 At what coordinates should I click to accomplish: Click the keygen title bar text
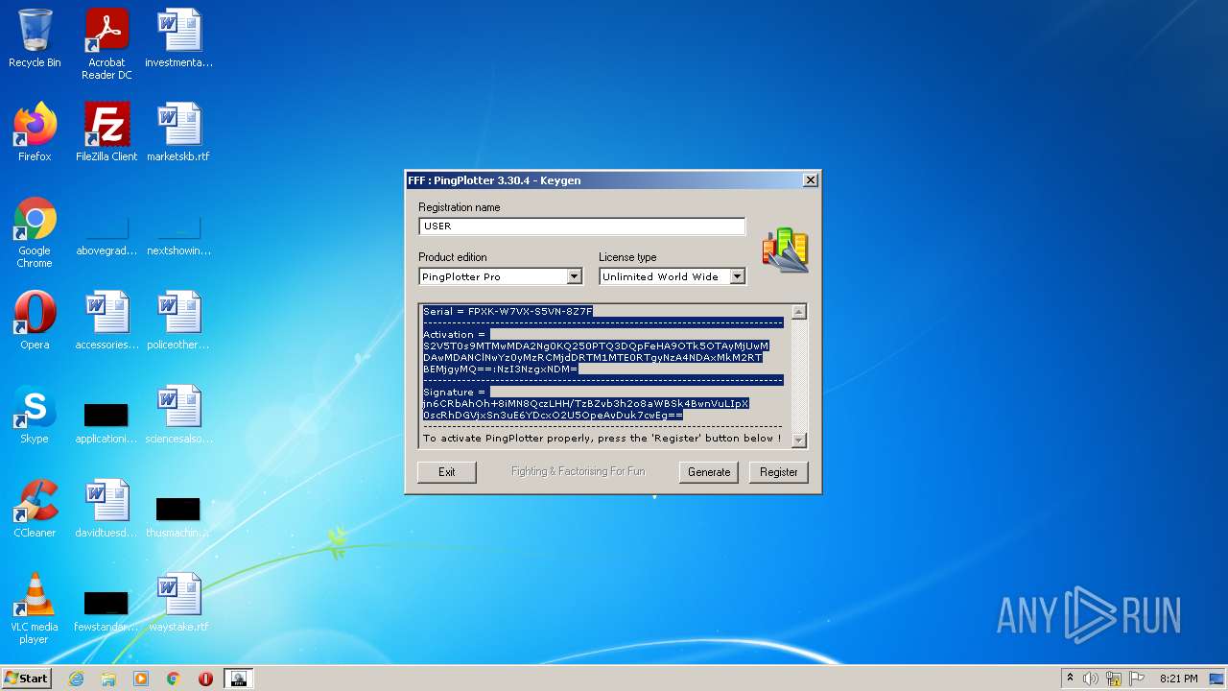pyautogui.click(x=494, y=180)
